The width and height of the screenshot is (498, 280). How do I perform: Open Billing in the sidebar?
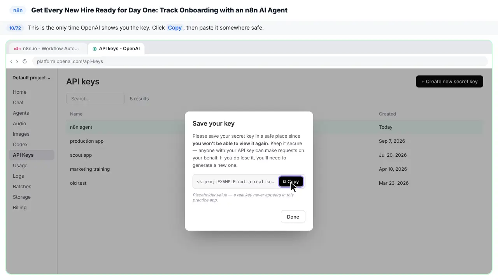point(32,208)
